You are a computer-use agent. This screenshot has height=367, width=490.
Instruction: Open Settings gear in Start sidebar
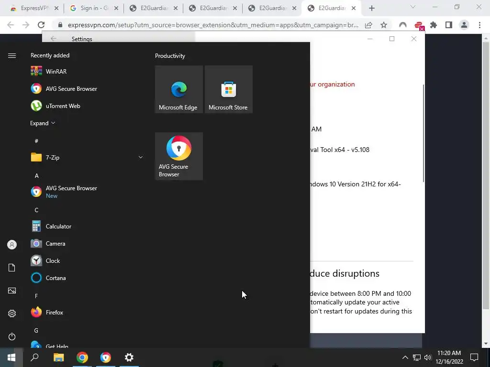(x=12, y=313)
